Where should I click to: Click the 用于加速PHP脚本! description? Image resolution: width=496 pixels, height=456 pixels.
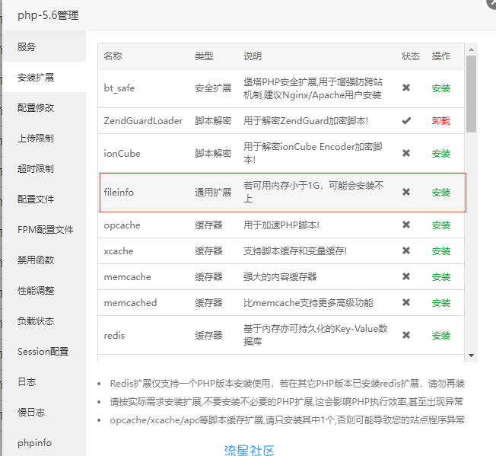[x=281, y=225]
